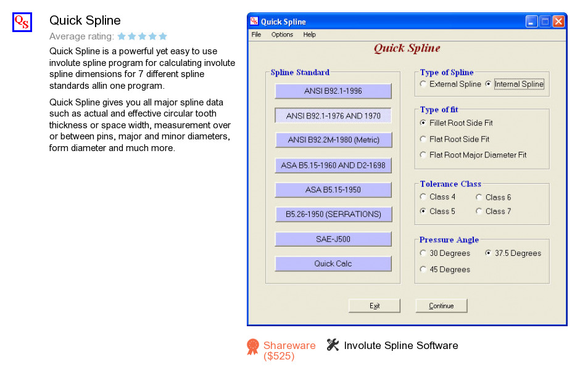Choose the B5.26-1950 (SERRATIONS) button

333,215
